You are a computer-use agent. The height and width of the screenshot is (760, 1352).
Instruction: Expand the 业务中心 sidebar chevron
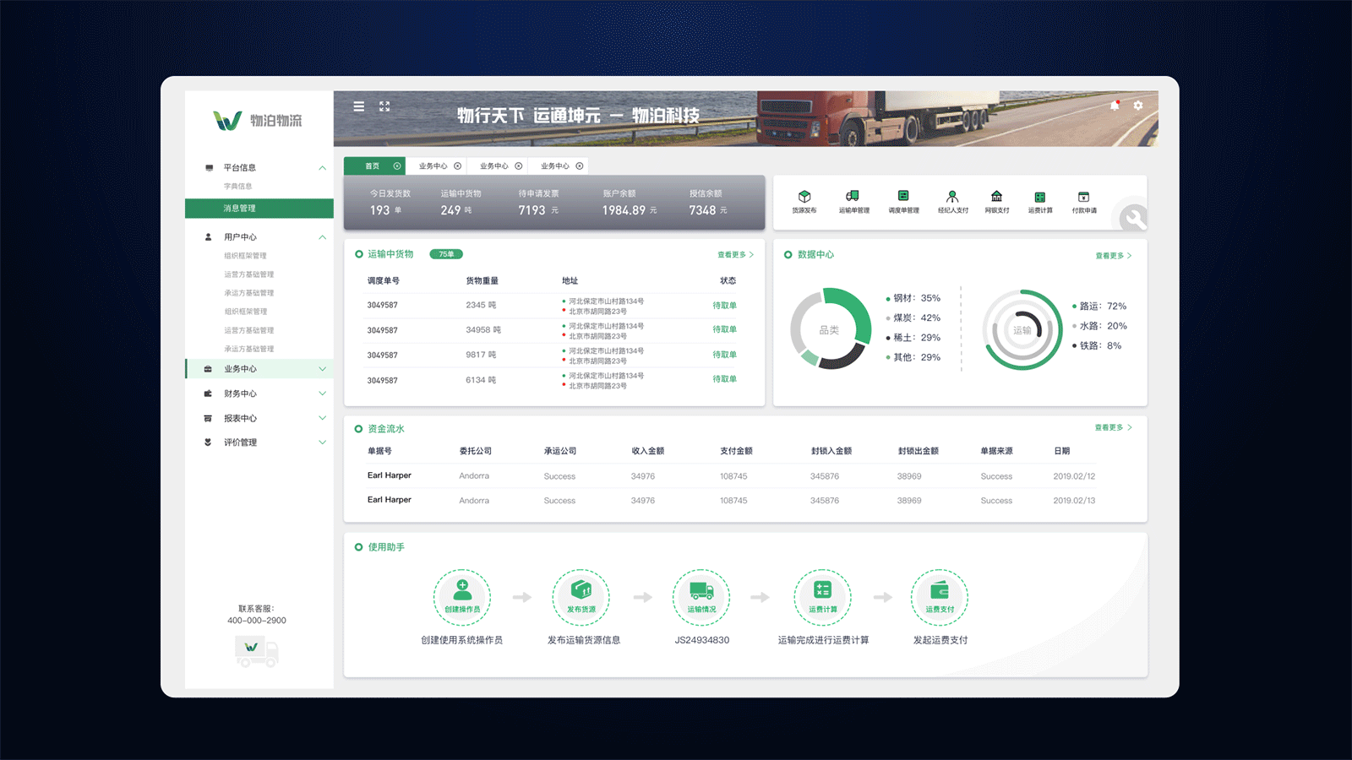[x=322, y=369]
